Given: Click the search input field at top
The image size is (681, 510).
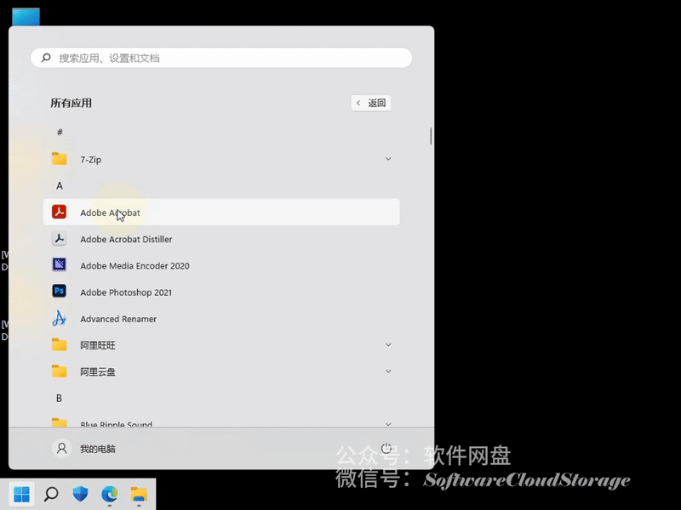Looking at the screenshot, I should (x=221, y=58).
